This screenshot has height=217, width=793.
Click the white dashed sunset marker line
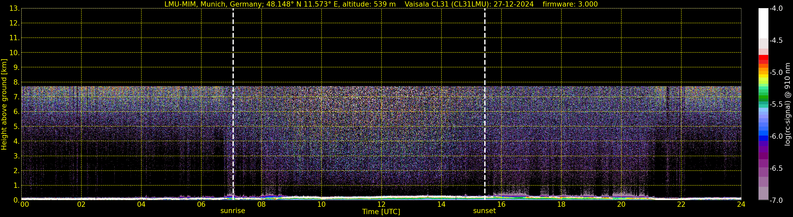tap(485, 104)
